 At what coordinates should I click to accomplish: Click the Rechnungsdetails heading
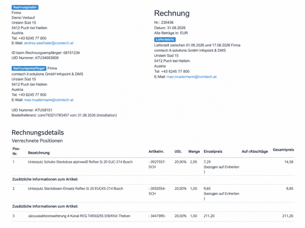(38, 132)
